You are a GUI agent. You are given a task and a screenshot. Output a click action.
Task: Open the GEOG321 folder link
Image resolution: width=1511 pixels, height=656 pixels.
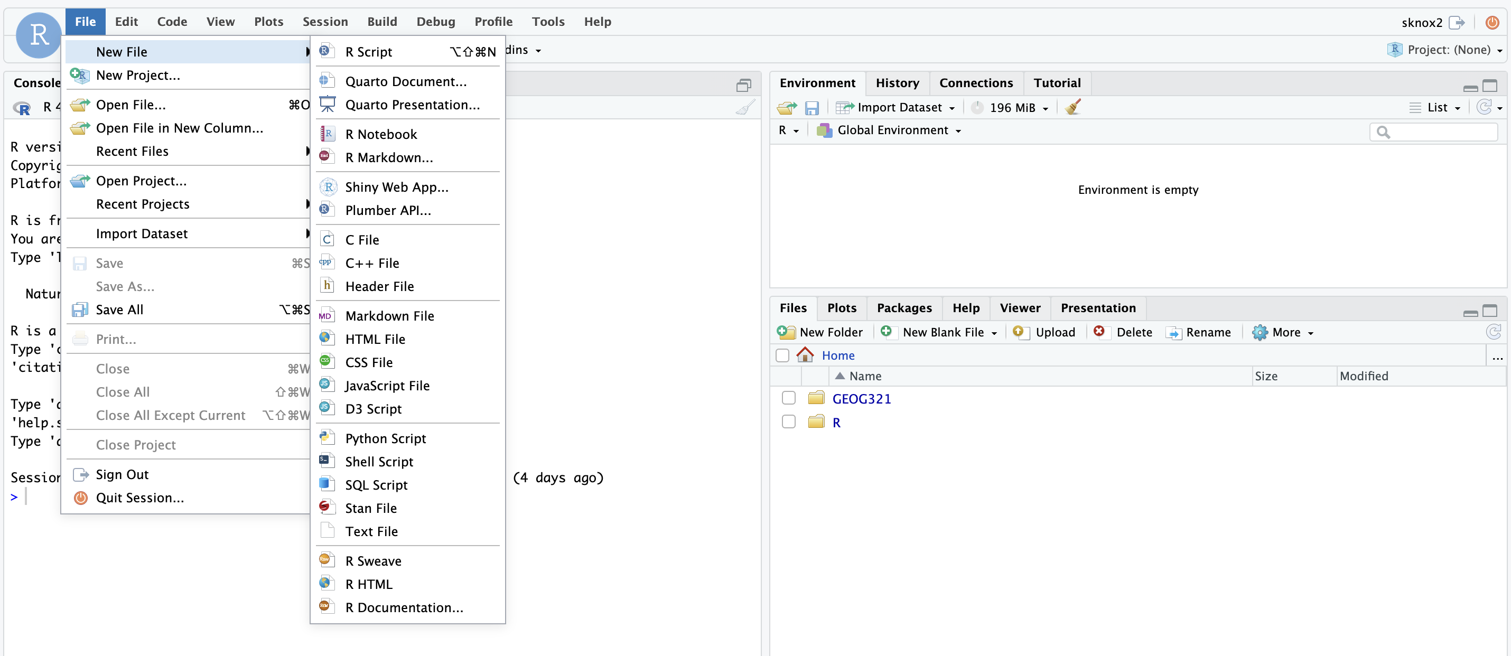point(862,398)
